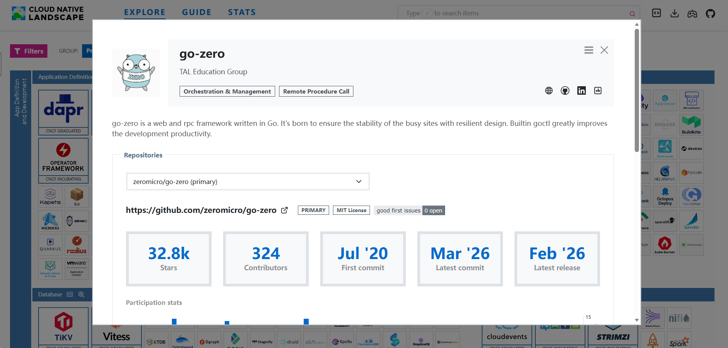
Task: Open the cloudevents project card
Action: (507, 336)
